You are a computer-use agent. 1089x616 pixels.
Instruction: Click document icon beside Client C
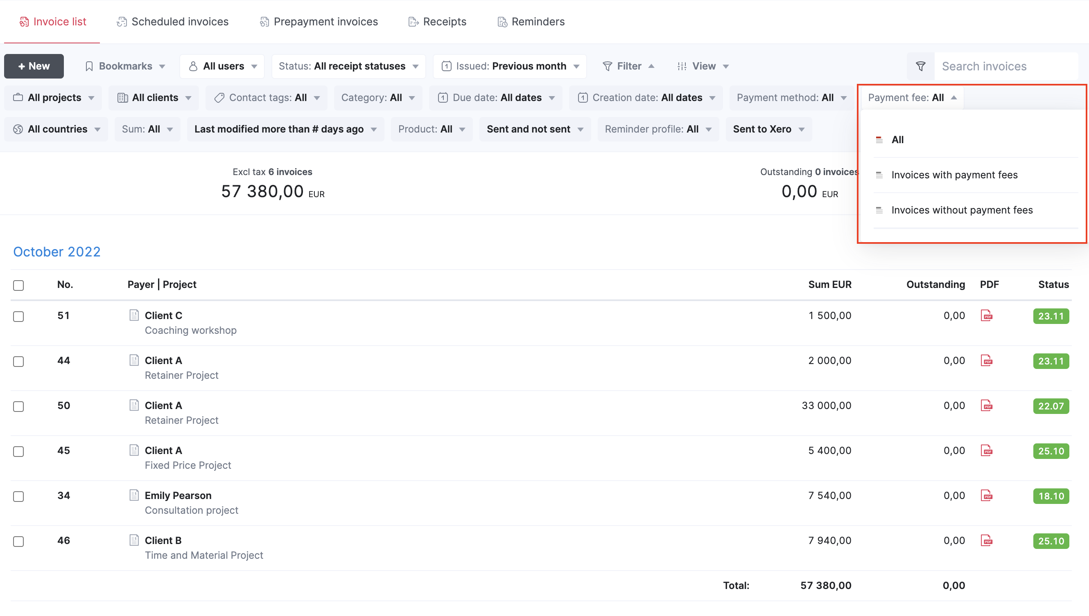click(134, 315)
